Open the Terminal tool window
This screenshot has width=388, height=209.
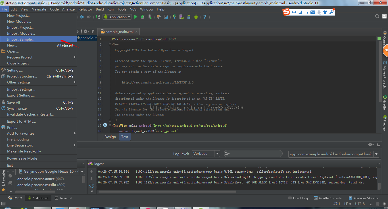[x=63, y=198]
